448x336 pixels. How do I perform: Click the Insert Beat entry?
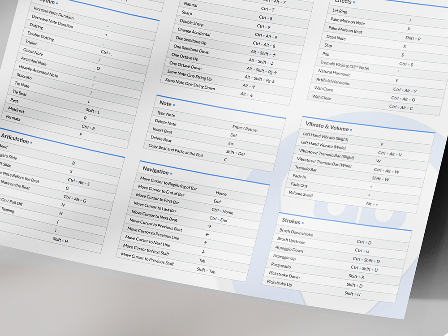(x=162, y=130)
